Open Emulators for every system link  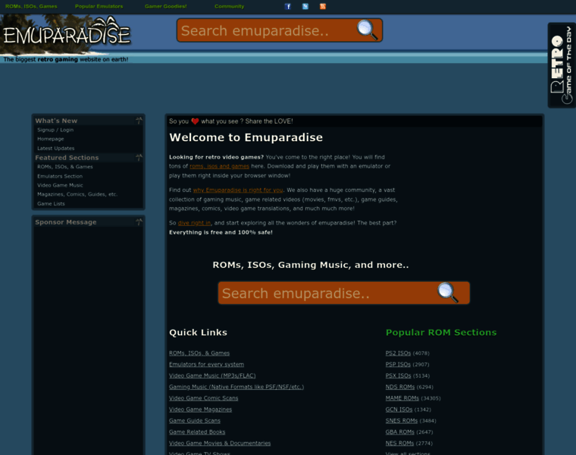tap(206, 364)
